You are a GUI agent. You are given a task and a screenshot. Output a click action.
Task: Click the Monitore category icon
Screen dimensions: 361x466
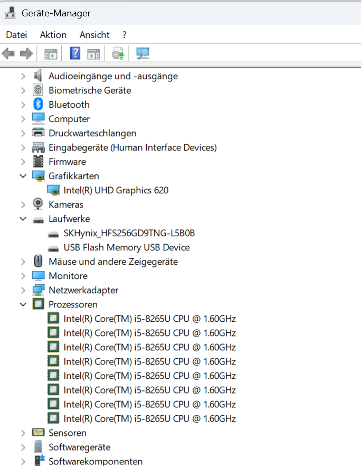(x=39, y=276)
